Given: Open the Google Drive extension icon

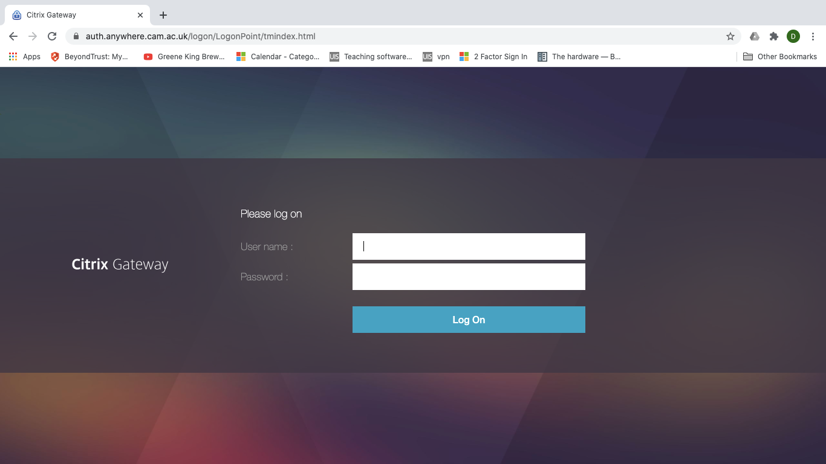Looking at the screenshot, I should click(x=755, y=36).
